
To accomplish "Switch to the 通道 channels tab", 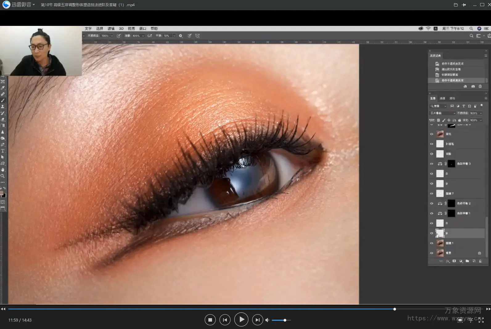I will pos(442,98).
